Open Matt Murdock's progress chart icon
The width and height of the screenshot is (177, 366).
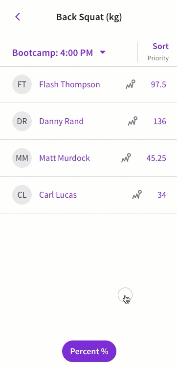pyautogui.click(x=126, y=158)
